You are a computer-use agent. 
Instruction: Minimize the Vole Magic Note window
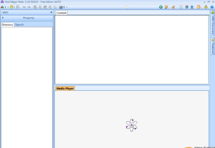point(205,2)
